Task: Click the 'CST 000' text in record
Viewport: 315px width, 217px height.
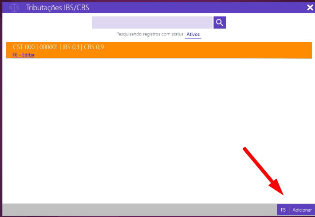Action: point(24,47)
